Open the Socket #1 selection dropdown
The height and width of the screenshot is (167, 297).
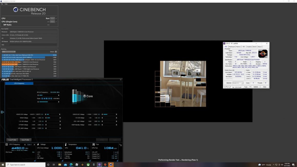[242, 83]
